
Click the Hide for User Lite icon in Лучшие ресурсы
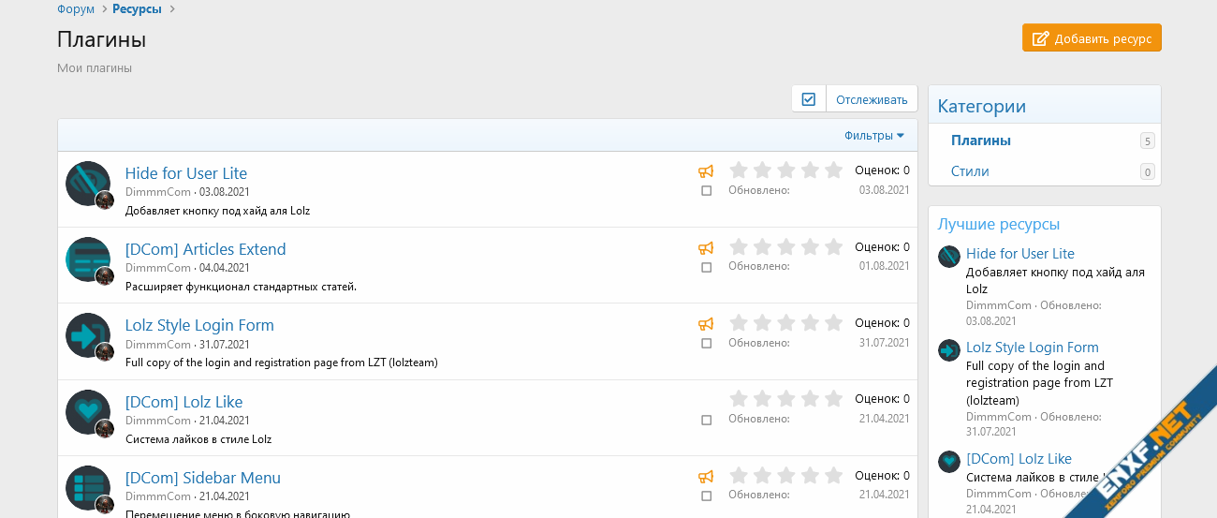pyautogui.click(x=949, y=257)
